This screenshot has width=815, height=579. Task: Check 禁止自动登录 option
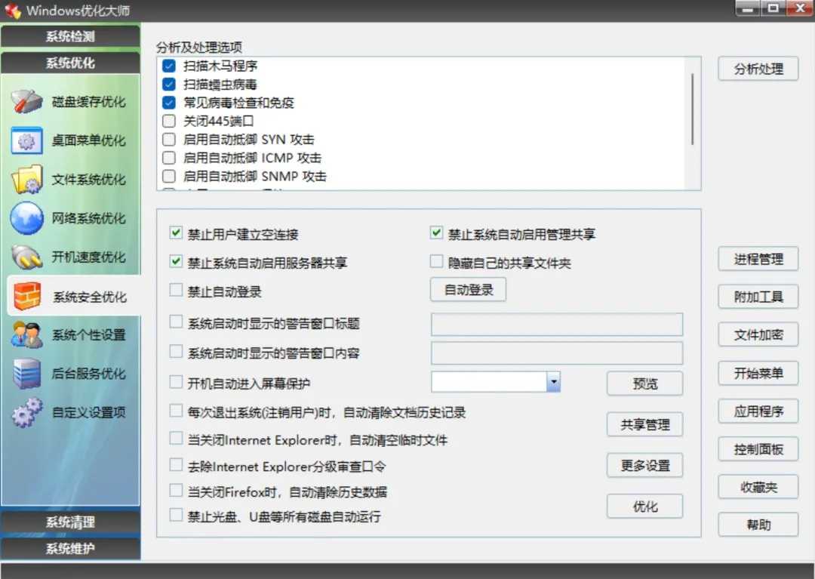tap(176, 290)
